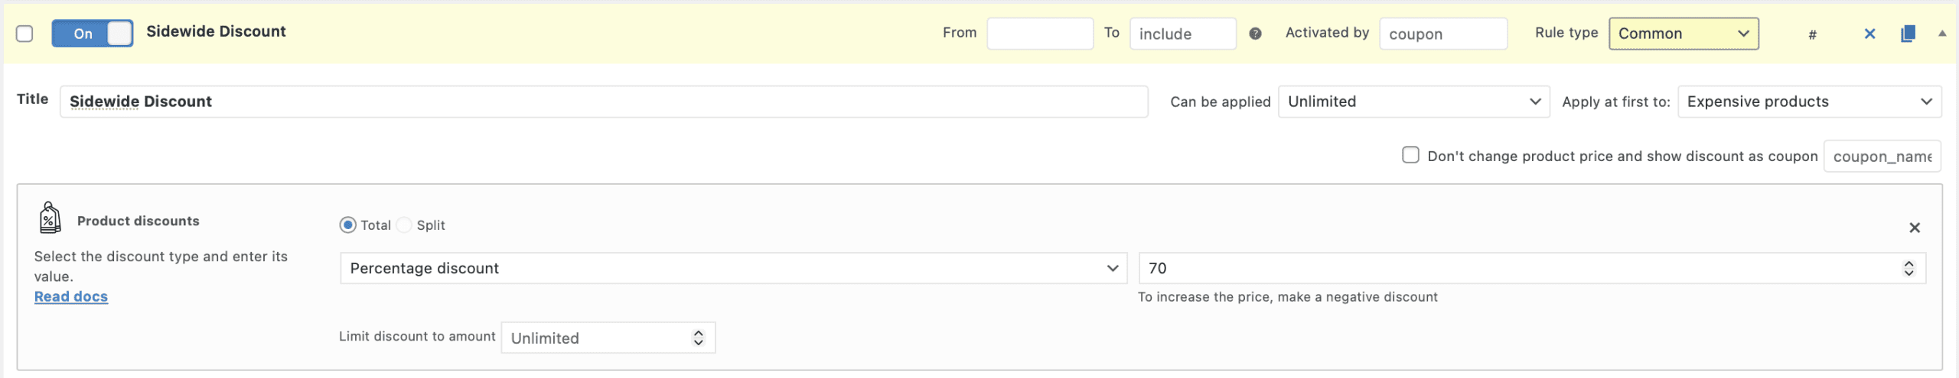
Task: Click the help question mark icon
Action: pos(1255,34)
